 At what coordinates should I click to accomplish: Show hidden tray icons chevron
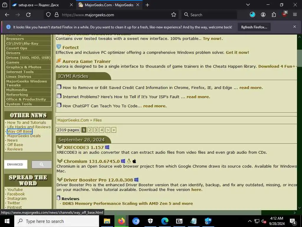(x=250, y=221)
